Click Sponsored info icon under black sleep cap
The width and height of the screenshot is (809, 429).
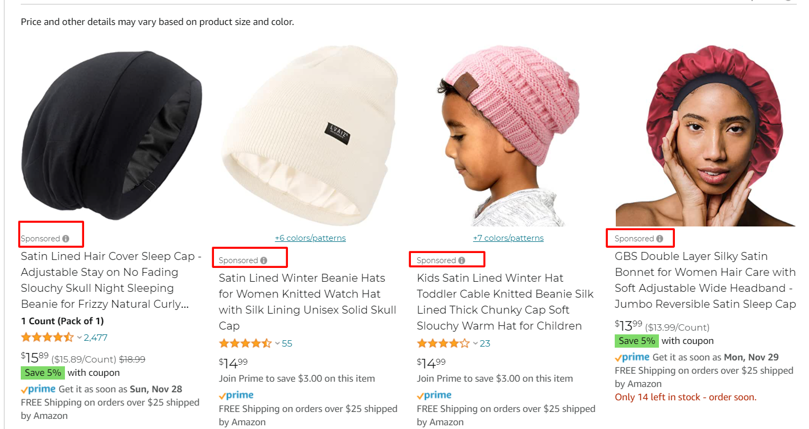point(65,239)
